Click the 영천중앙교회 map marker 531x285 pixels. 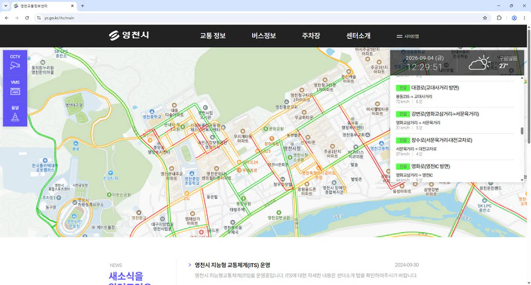click(x=287, y=105)
